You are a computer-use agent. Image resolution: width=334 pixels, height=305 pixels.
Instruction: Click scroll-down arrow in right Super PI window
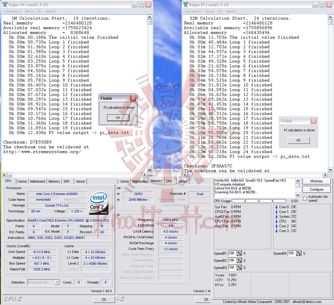point(330,170)
